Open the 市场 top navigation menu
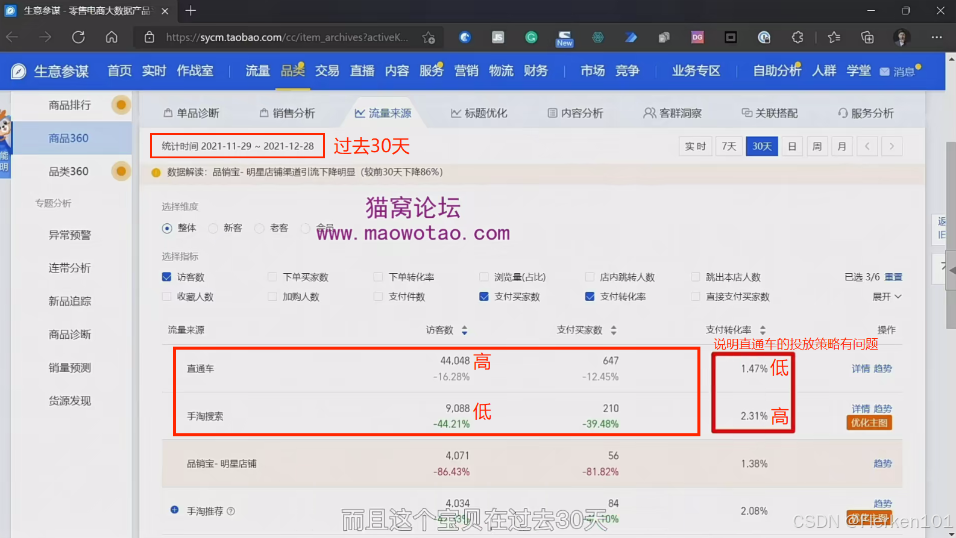The width and height of the screenshot is (956, 538). (593, 71)
